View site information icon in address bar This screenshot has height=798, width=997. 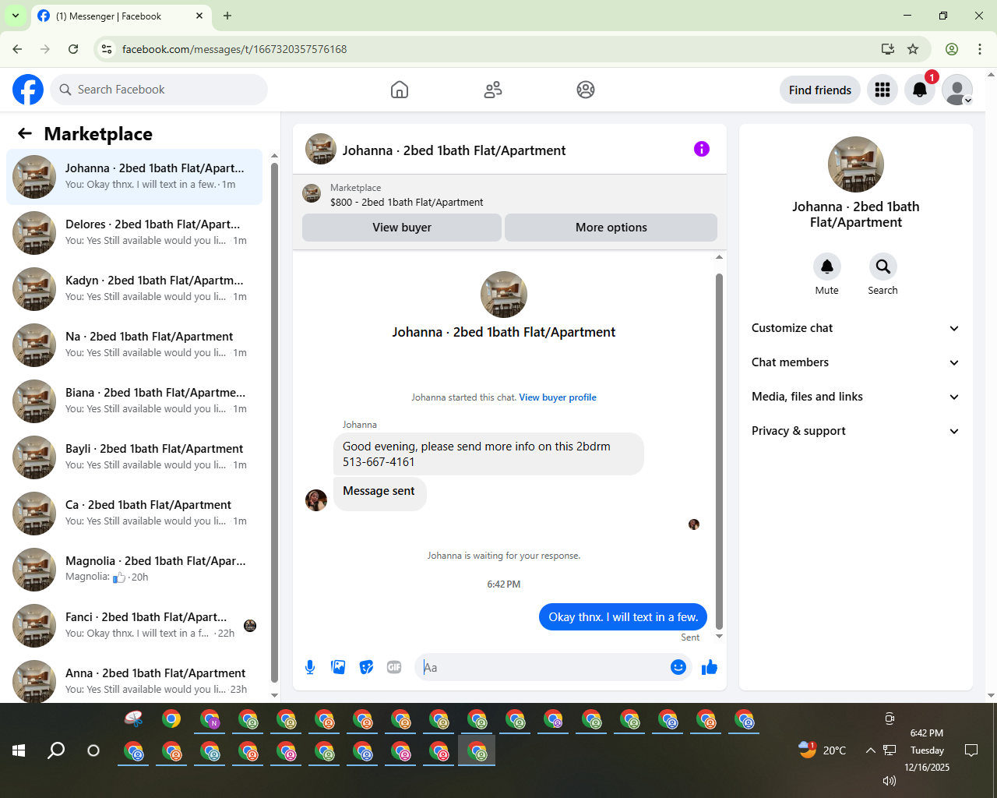click(x=107, y=49)
